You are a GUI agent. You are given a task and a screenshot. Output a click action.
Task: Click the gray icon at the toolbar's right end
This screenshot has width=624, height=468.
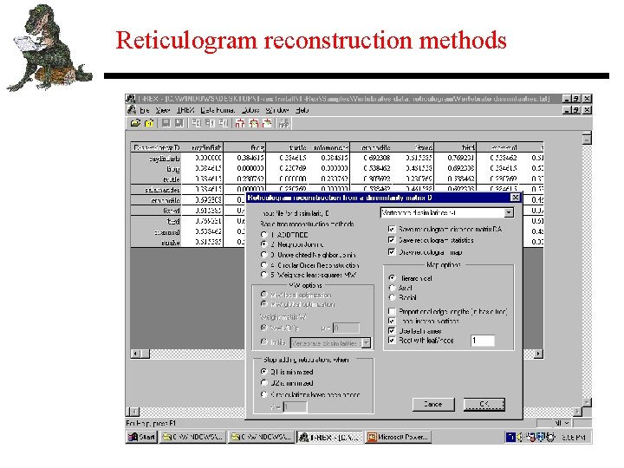click(283, 123)
